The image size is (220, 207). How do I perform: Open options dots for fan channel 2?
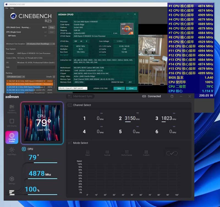pos(137,113)
